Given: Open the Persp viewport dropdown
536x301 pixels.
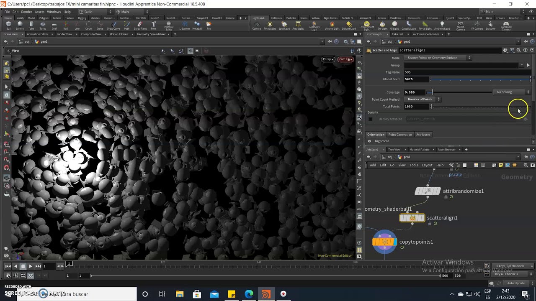Looking at the screenshot, I should (328, 59).
